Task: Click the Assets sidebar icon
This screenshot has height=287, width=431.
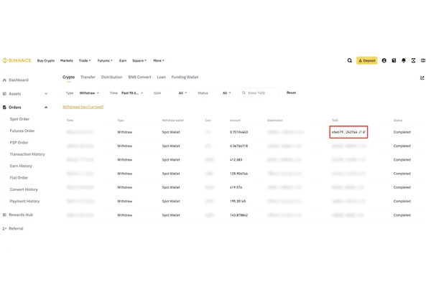Action: click(4, 94)
